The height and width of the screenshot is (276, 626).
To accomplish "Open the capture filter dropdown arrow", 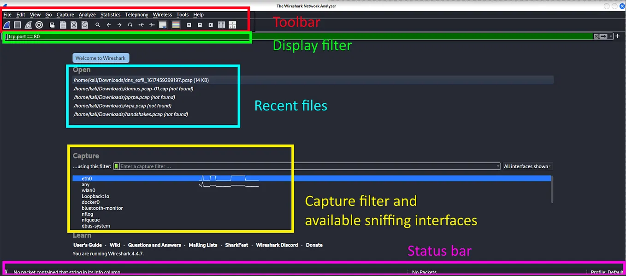I will 497,166.
